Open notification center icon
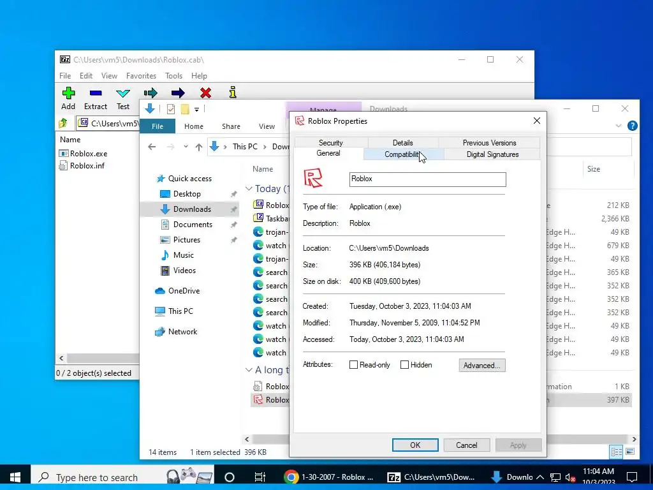The width and height of the screenshot is (653, 490). point(632,477)
